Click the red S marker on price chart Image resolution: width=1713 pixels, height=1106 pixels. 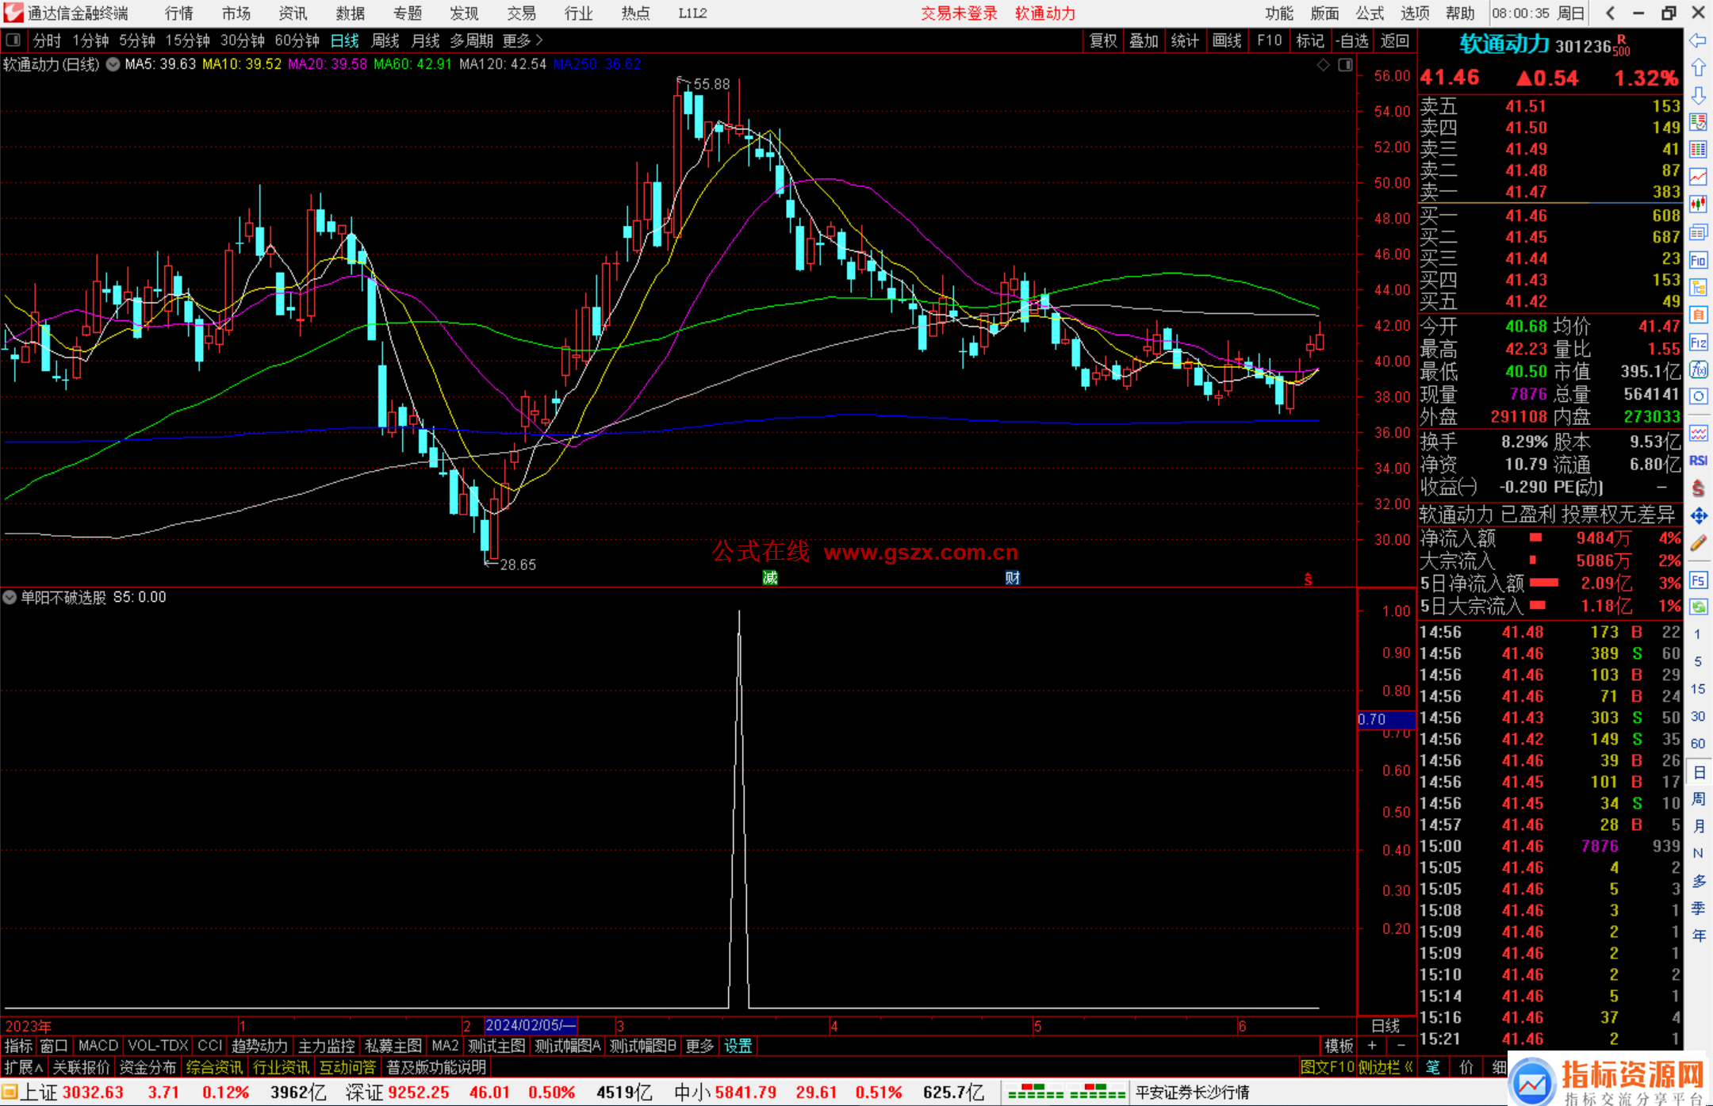[x=1308, y=580]
